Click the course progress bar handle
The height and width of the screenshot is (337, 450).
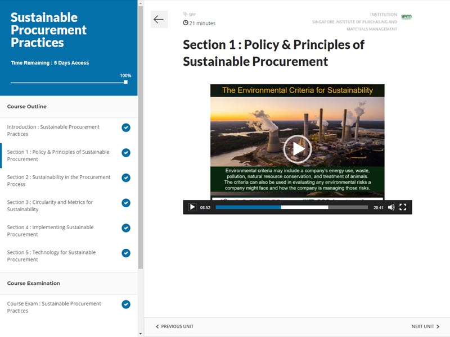pyautogui.click(x=125, y=82)
